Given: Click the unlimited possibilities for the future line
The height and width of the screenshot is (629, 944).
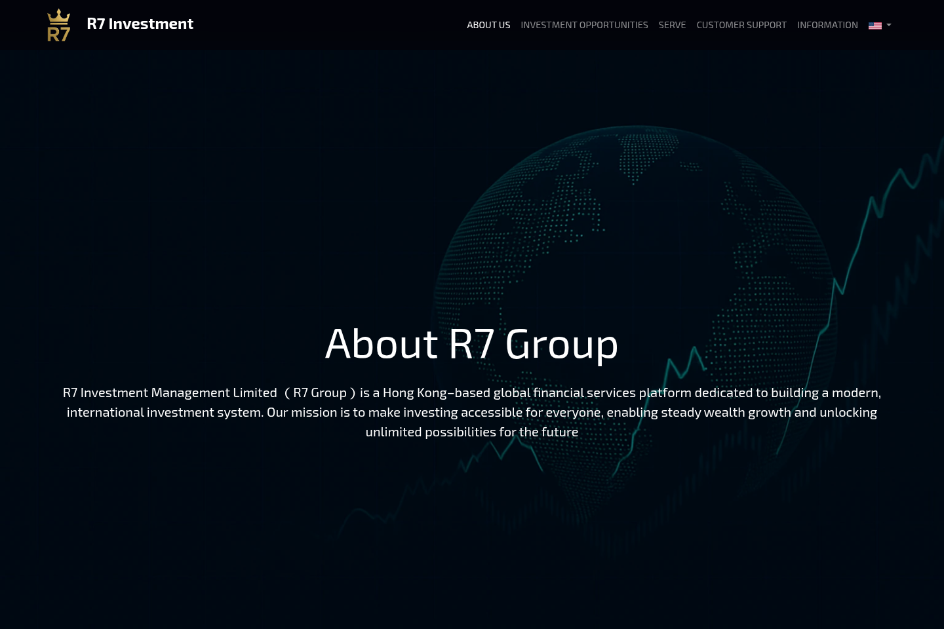Looking at the screenshot, I should pyautogui.click(x=472, y=432).
